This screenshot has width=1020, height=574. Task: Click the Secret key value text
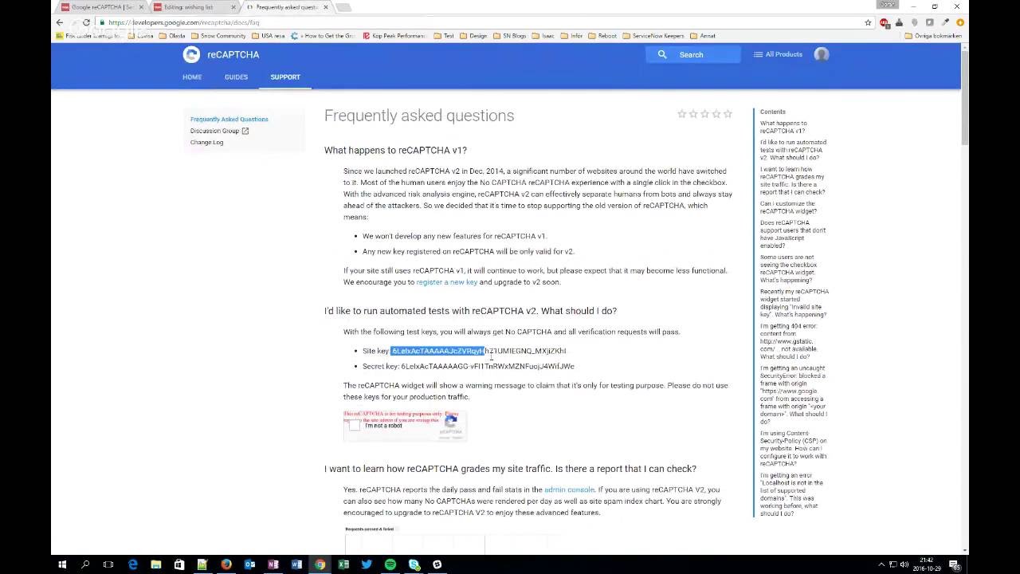click(x=487, y=367)
